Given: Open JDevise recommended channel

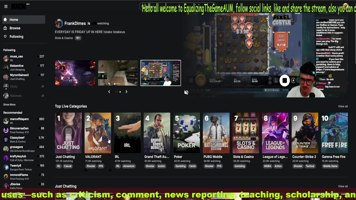Looking at the screenshot, I should [x=23, y=186].
